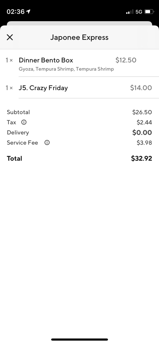
Task: Select the Dinner Bento Box item
Action: coord(80,63)
